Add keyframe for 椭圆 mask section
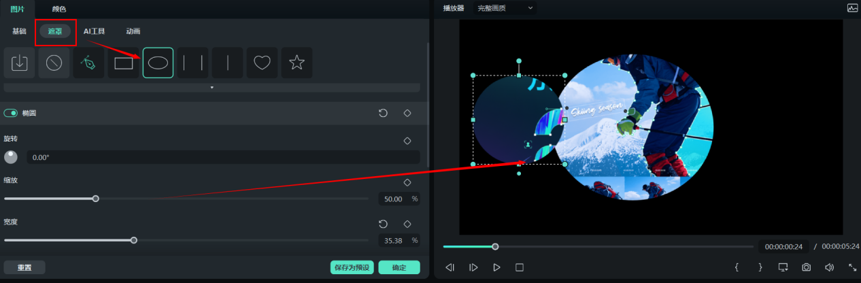This screenshot has width=861, height=283. (407, 113)
